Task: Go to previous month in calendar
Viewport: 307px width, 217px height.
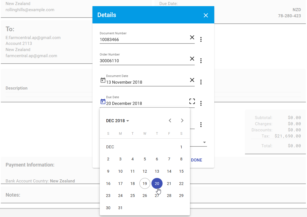Action: 170,120
